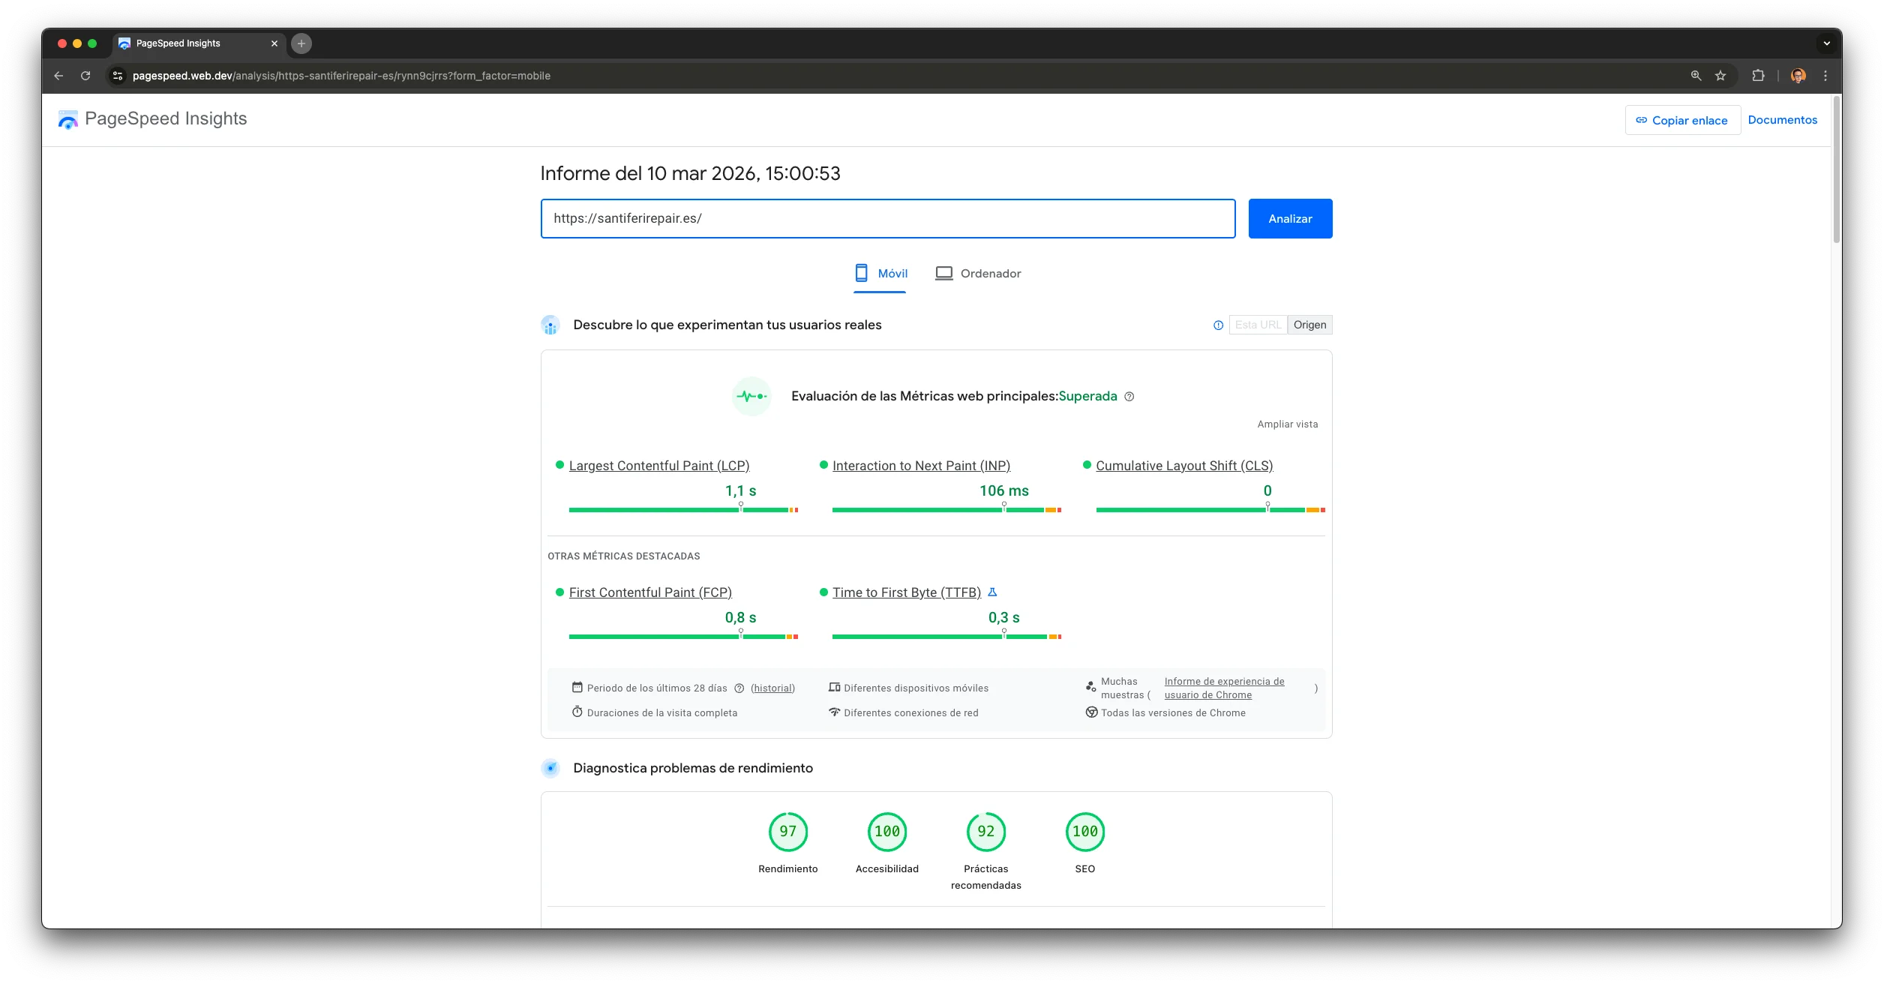Click the extensions puzzle icon in browser toolbar
Viewport: 1884px width, 984px height.
tap(1758, 75)
